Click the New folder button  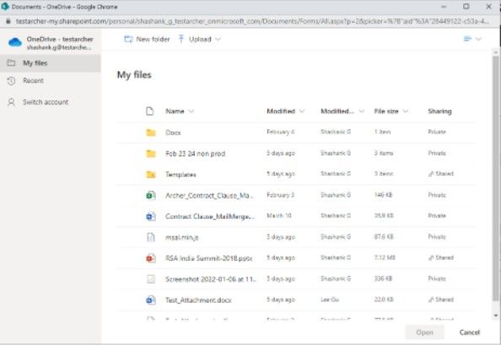[147, 40]
